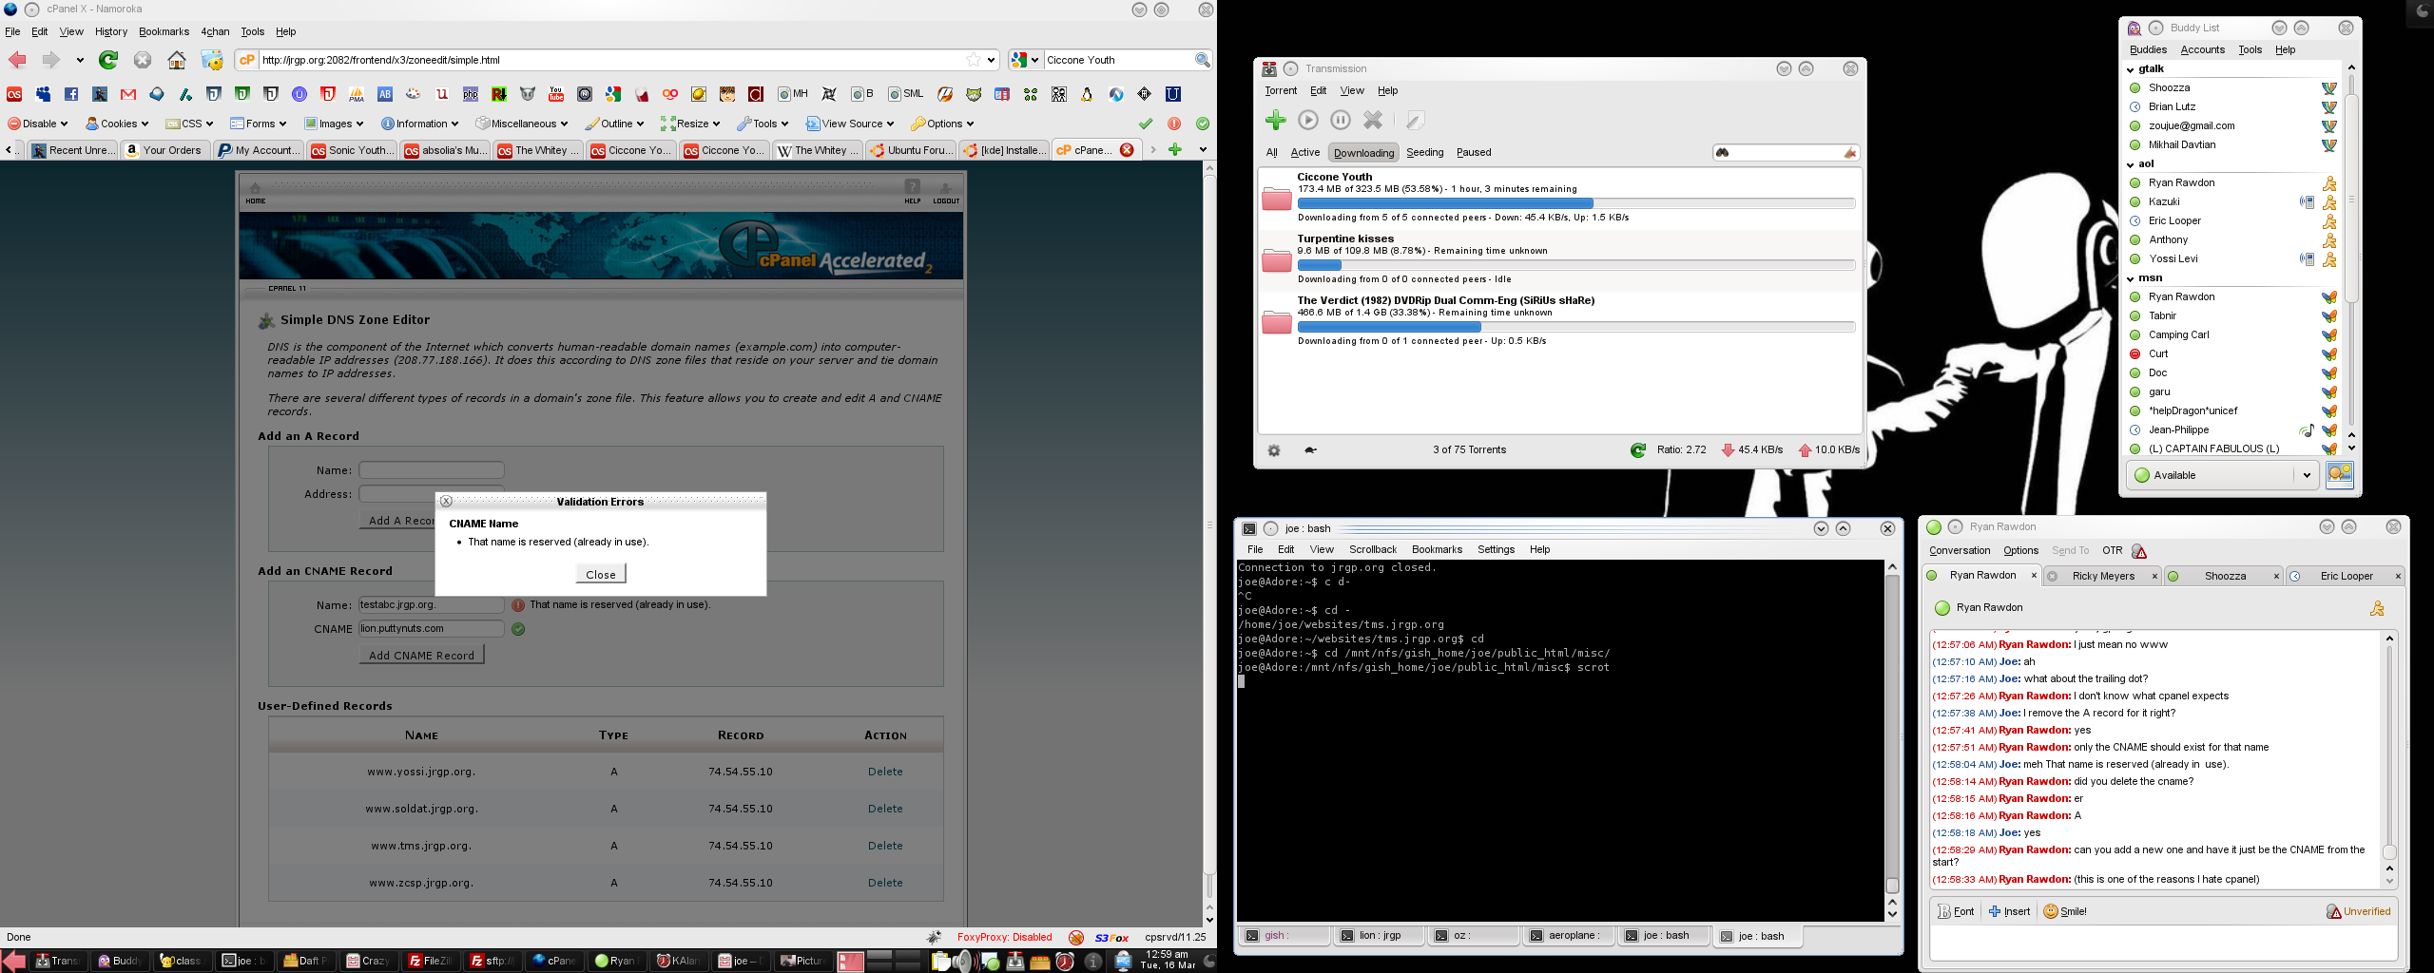Image resolution: width=2434 pixels, height=973 pixels.
Task: Switch to the Ubuntu Foru... browser tab
Action: [x=911, y=150]
